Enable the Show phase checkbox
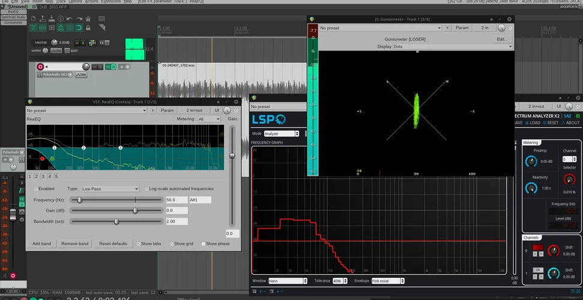Viewport: 583px width, 300px height. (203, 244)
